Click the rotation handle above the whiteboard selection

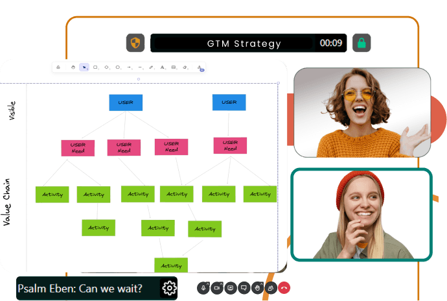[x=139, y=79]
